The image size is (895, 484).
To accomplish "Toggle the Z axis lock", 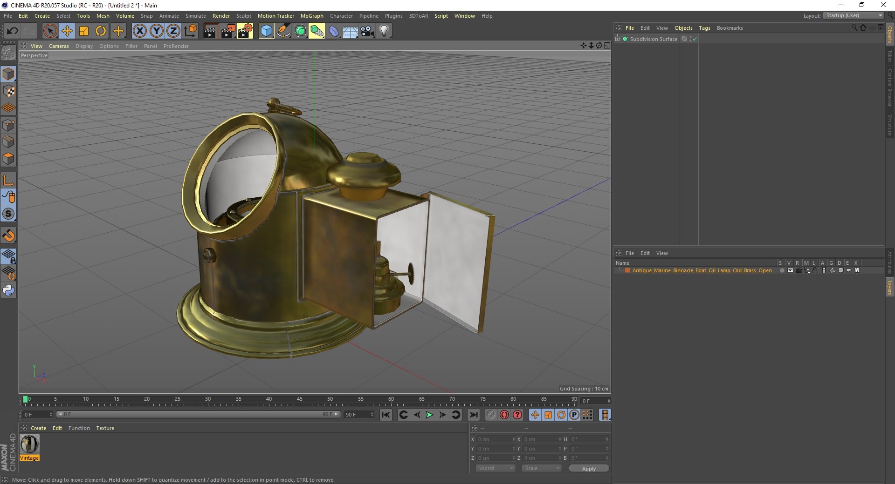I will pyautogui.click(x=173, y=31).
